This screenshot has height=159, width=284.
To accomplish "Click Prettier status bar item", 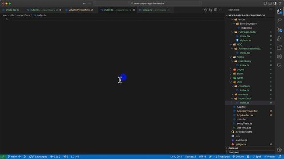I will point(270,157).
